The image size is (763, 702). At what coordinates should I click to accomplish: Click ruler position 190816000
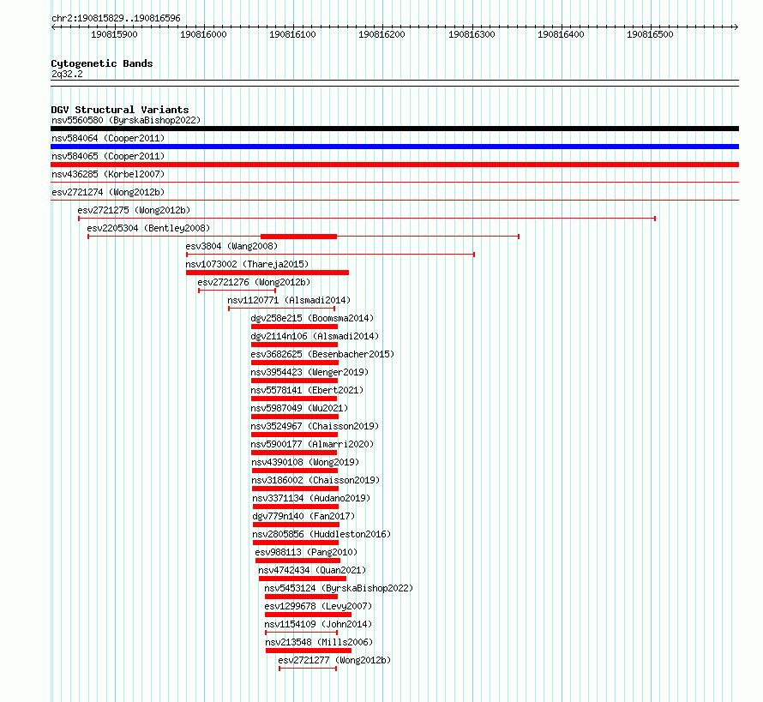tap(203, 34)
